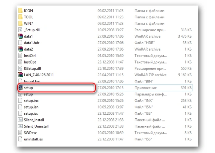Select the InstOpt file name

point(30,62)
